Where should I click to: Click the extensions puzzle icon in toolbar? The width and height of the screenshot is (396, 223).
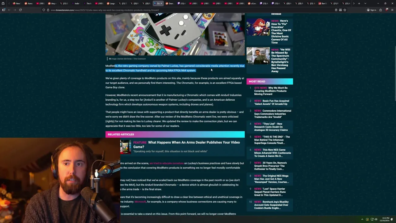coord(381,10)
